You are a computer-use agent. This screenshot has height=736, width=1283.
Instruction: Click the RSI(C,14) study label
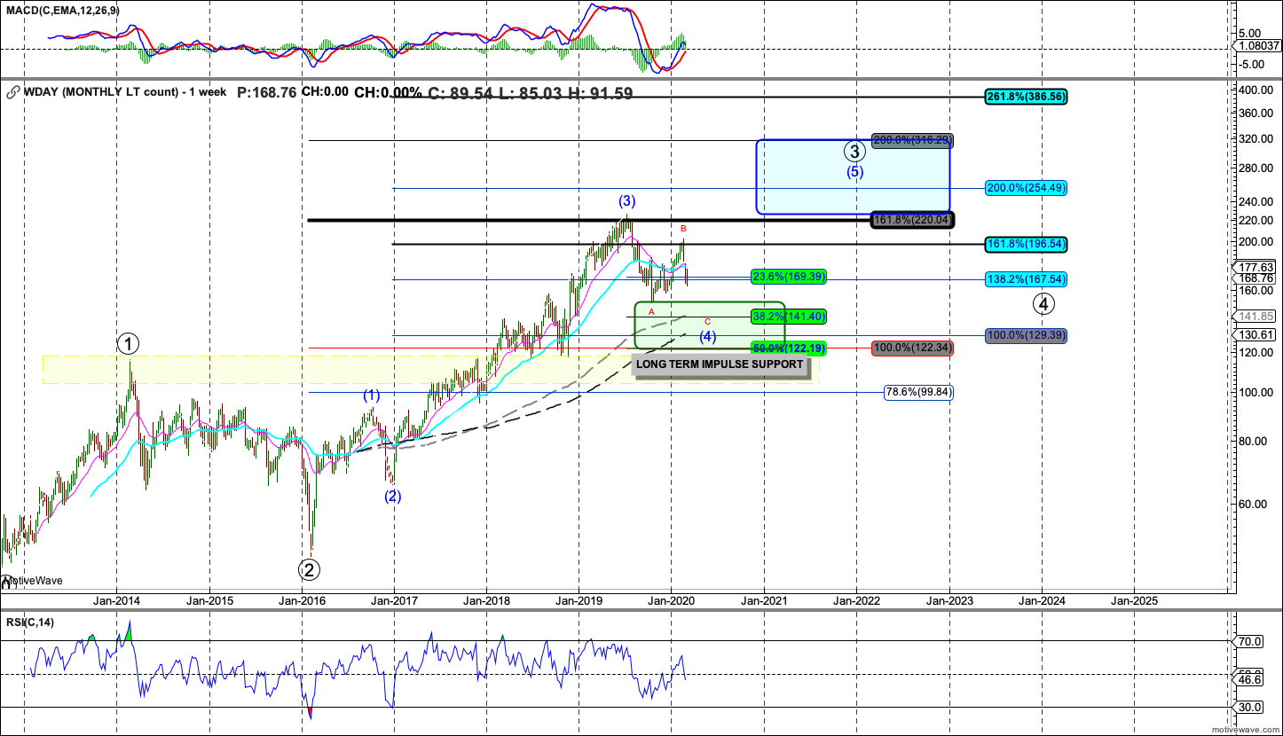(x=28, y=622)
